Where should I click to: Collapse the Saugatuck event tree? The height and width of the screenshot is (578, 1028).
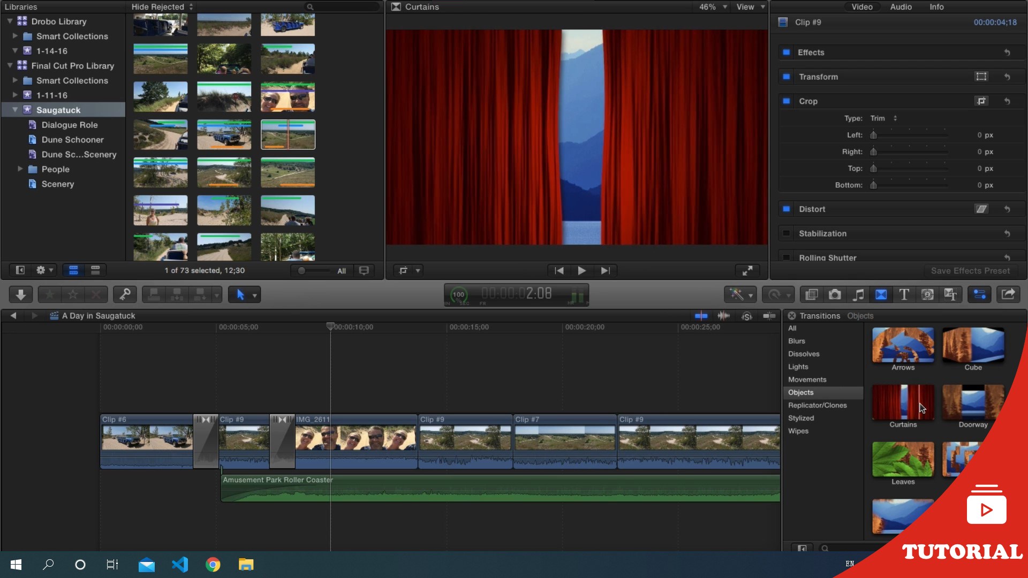point(15,110)
